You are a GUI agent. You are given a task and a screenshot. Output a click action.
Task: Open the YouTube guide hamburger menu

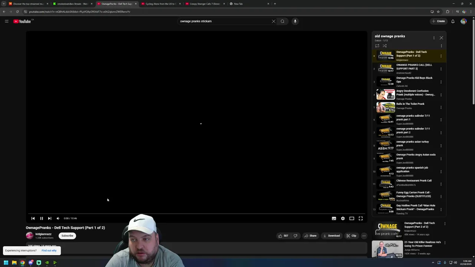click(6, 21)
